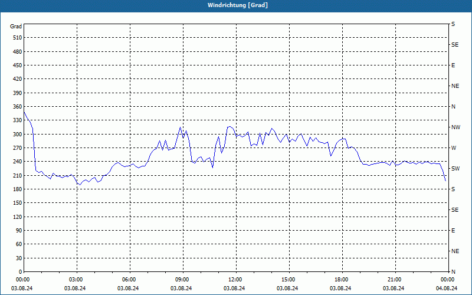Click the 03.08.24 date below 12:00
This screenshot has height=295, width=472.
tap(234, 289)
